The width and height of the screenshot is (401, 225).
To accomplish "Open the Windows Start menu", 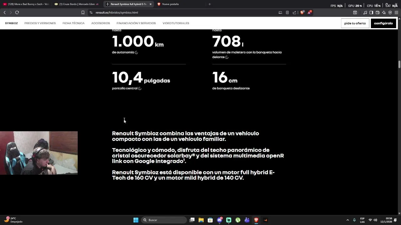I will point(136,220).
